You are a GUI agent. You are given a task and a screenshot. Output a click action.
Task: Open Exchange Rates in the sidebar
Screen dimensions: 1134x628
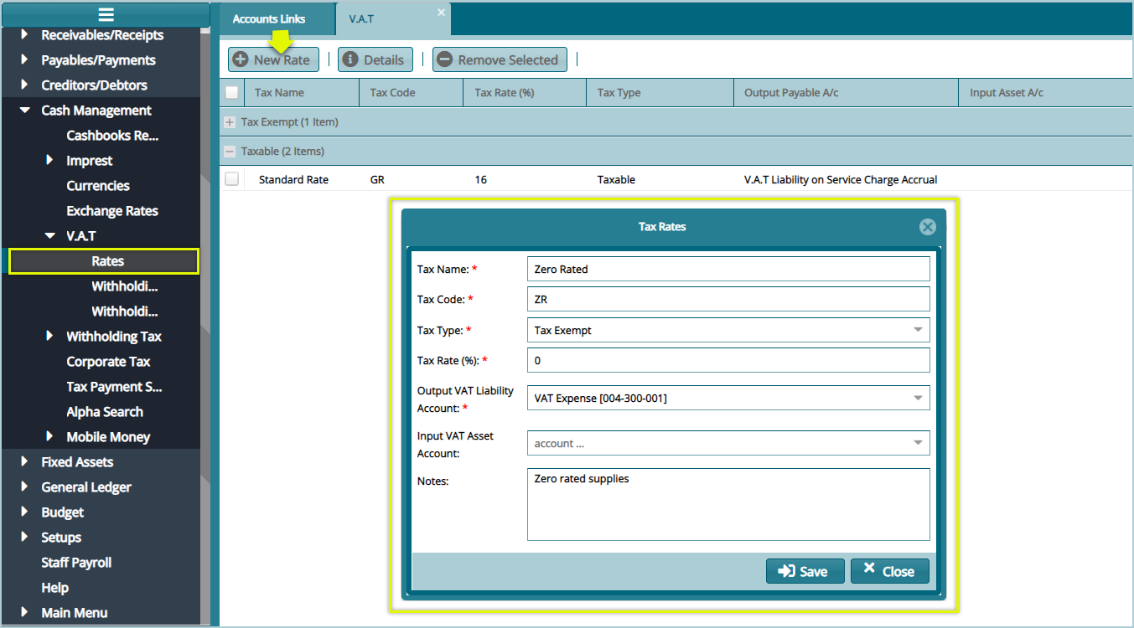click(x=112, y=211)
